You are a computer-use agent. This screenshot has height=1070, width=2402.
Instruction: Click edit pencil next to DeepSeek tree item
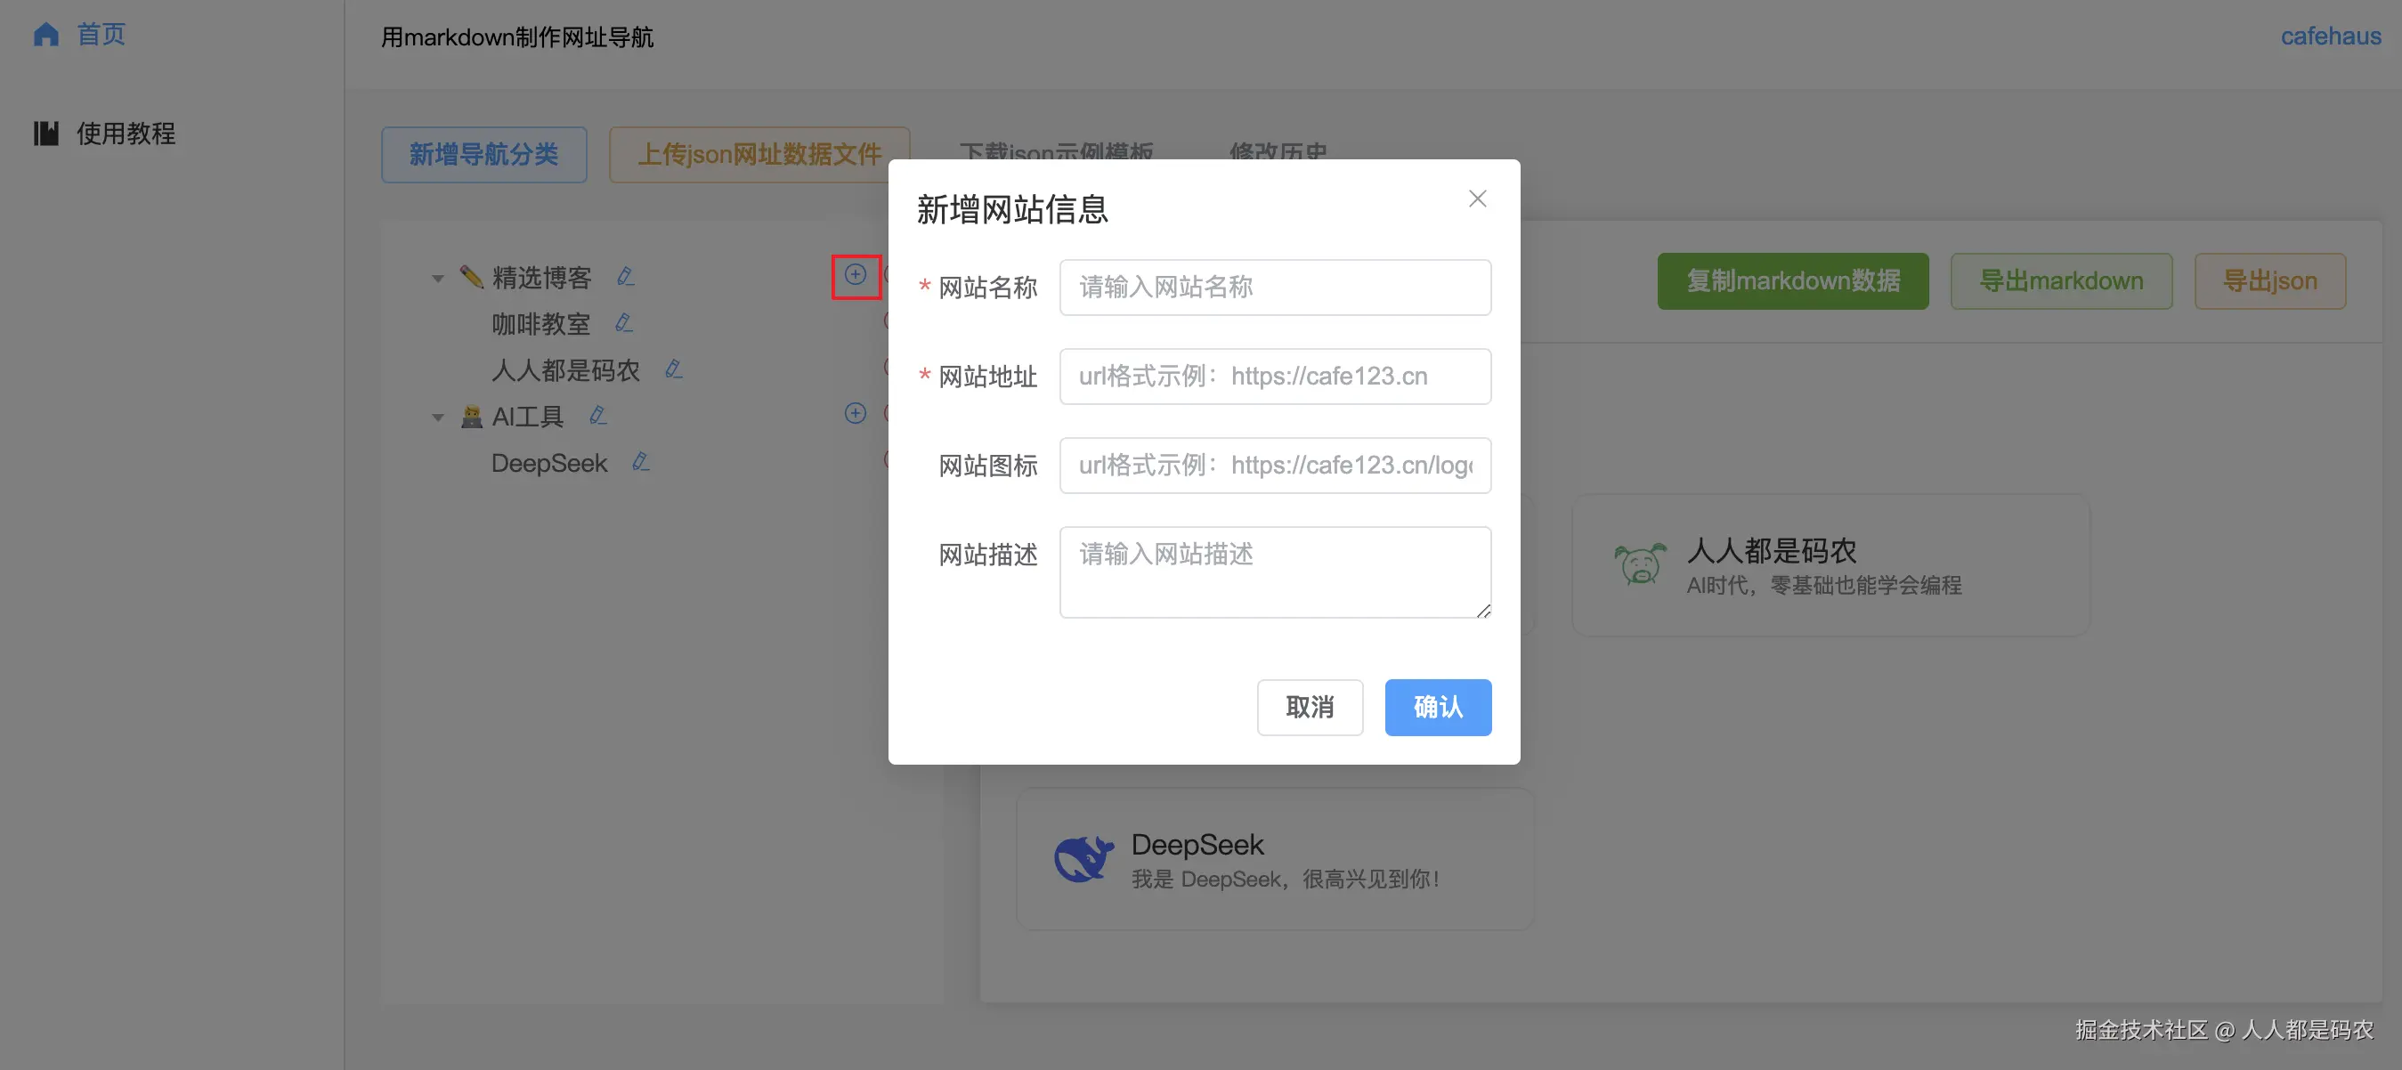coord(641,462)
